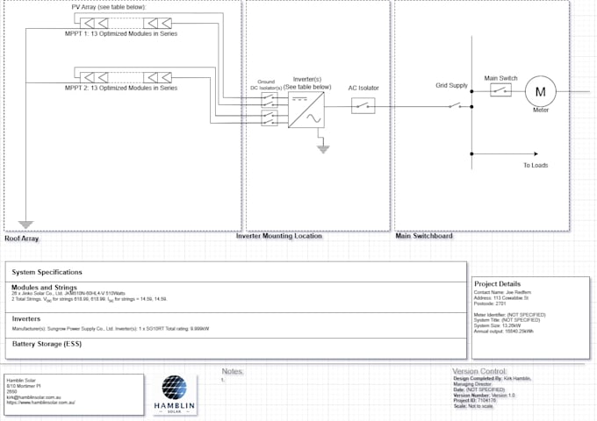
Task: Click the 'Design Completed By' line
Action: (493, 378)
